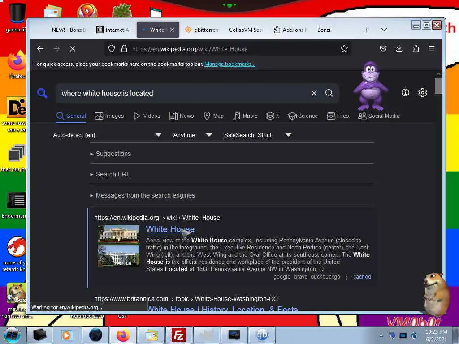Open FileZilla from the taskbar
Screen dimensions: 459x344
(x=178, y=335)
